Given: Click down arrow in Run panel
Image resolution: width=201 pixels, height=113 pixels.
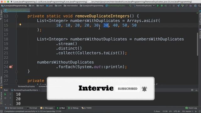Looking at the screenshot, I should 10,98.
